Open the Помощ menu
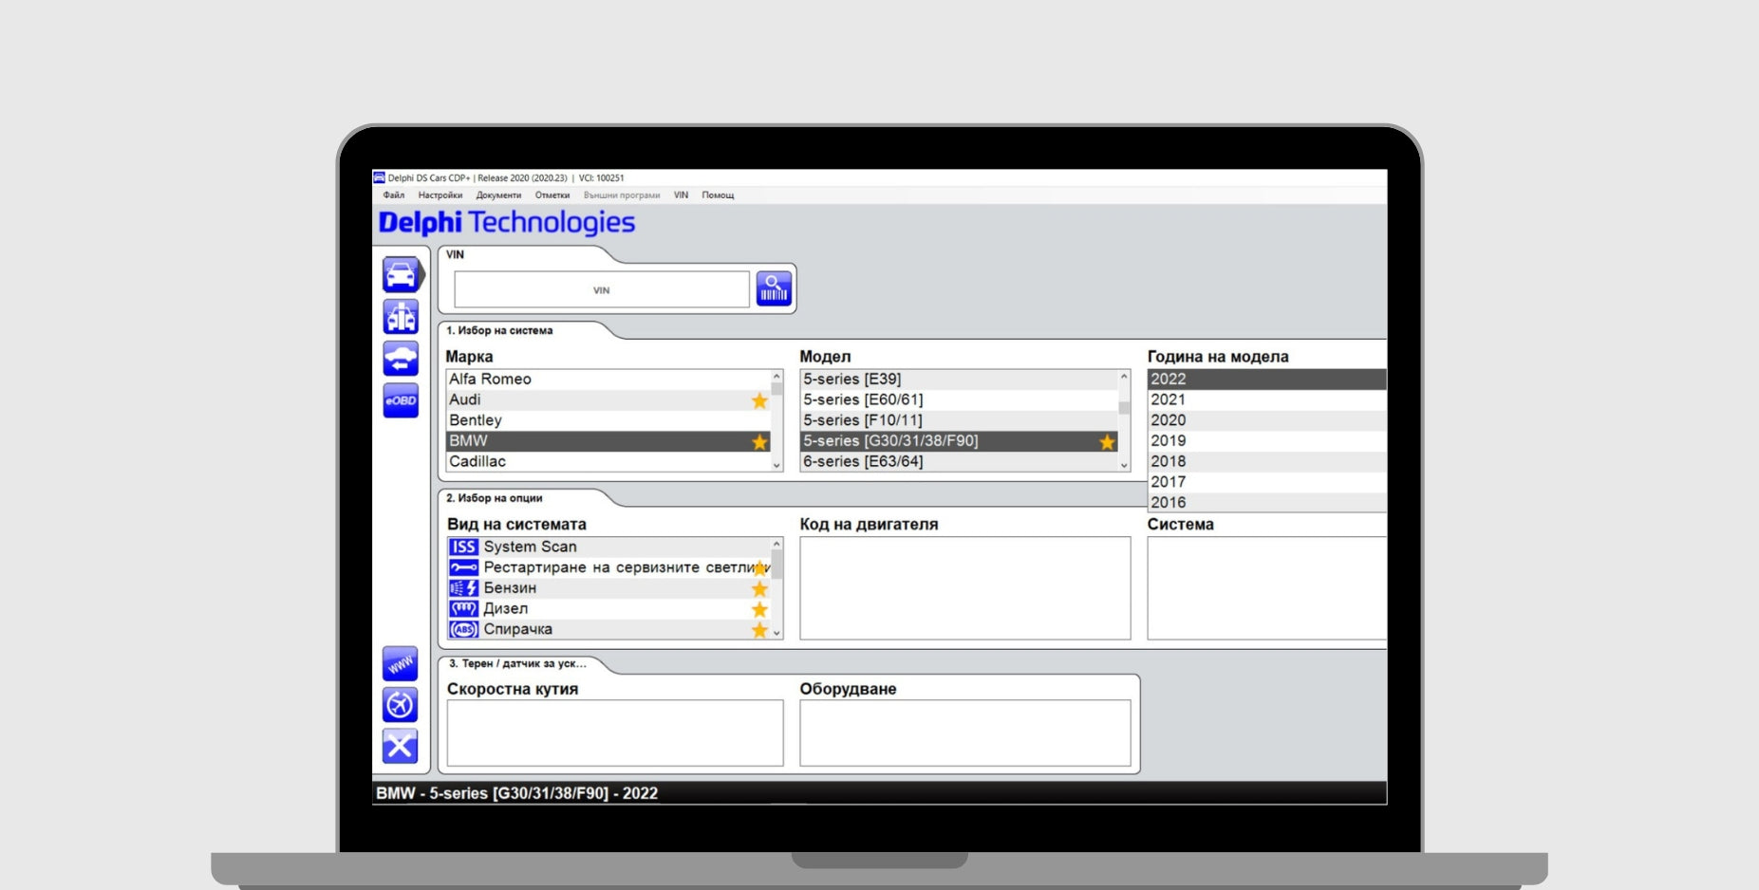 (718, 195)
